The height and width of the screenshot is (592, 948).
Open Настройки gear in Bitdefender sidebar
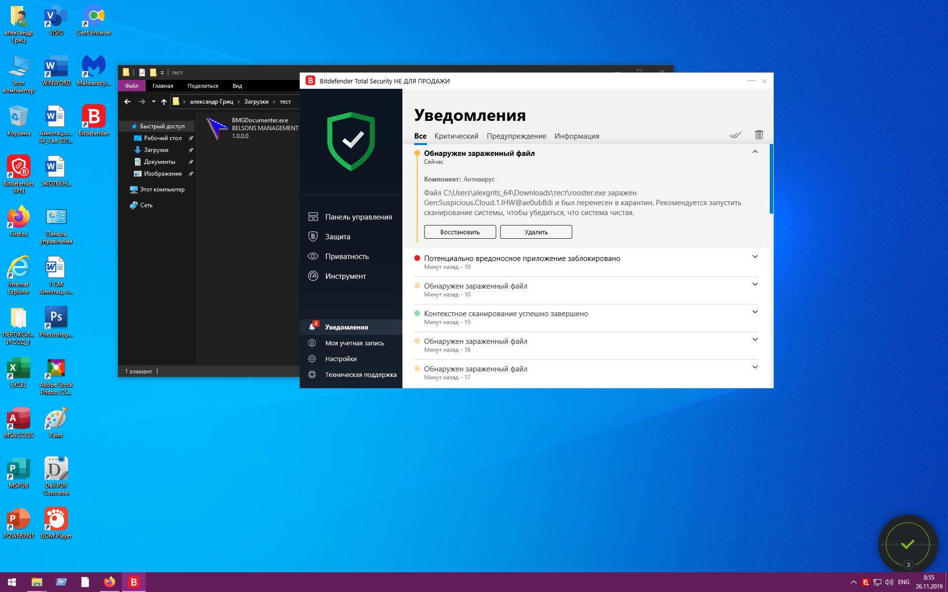coord(341,359)
